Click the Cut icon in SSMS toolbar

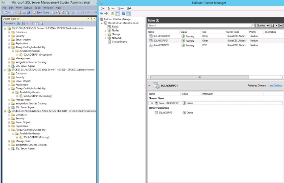[73, 12]
